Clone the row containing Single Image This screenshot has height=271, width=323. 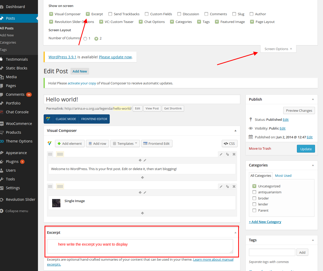227,186
